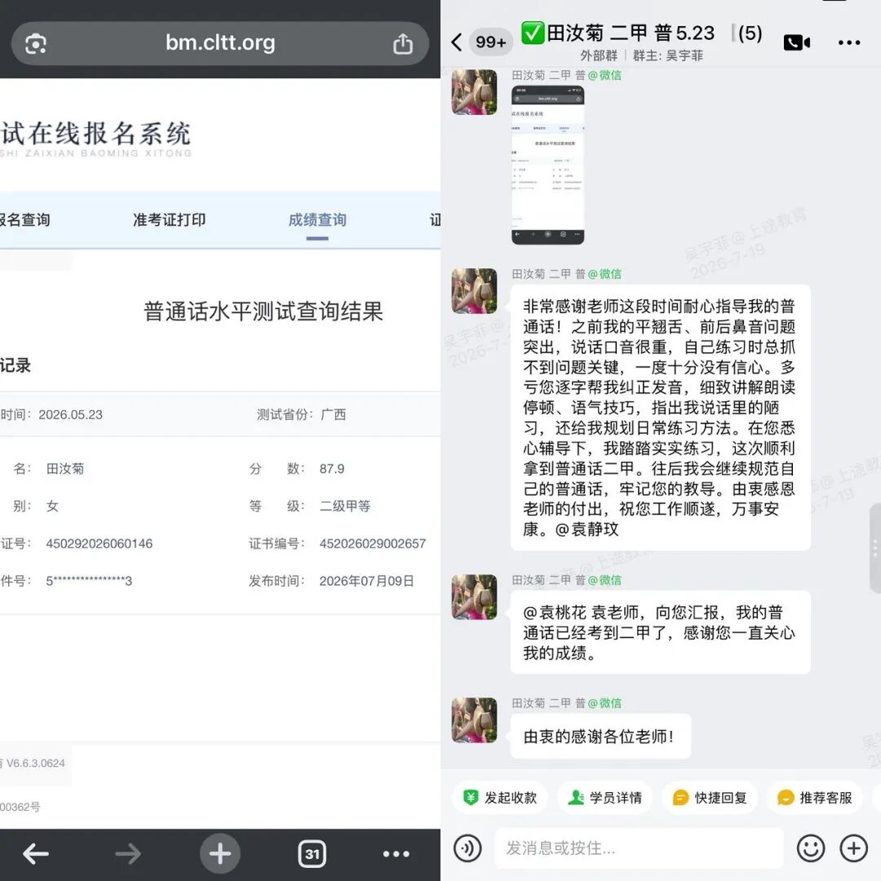Tap the 推荐客服 button
The width and height of the screenshot is (881, 881).
click(815, 797)
